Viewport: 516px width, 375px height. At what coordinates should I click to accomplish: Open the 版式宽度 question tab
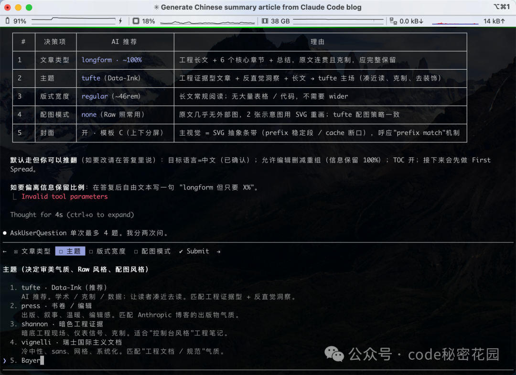pyautogui.click(x=111, y=251)
